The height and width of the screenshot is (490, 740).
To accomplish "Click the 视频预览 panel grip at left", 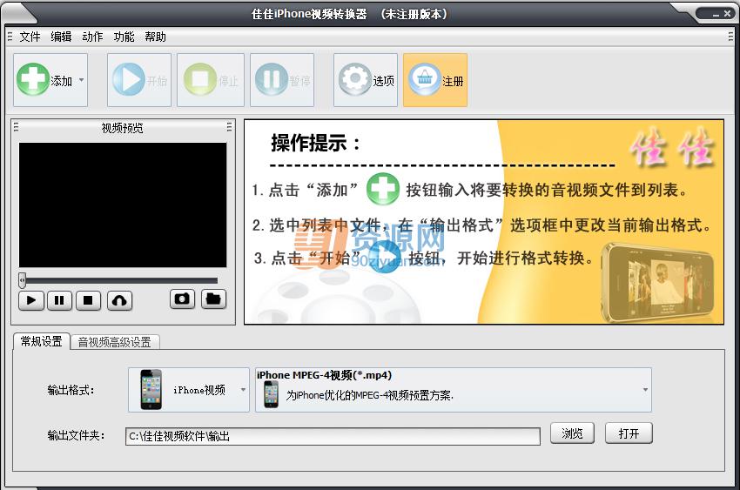I will click(x=16, y=127).
